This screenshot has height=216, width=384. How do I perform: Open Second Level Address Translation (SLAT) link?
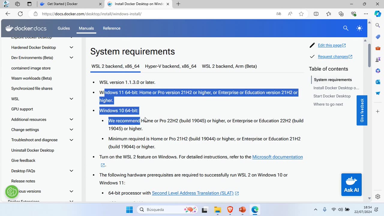[x=193, y=193]
